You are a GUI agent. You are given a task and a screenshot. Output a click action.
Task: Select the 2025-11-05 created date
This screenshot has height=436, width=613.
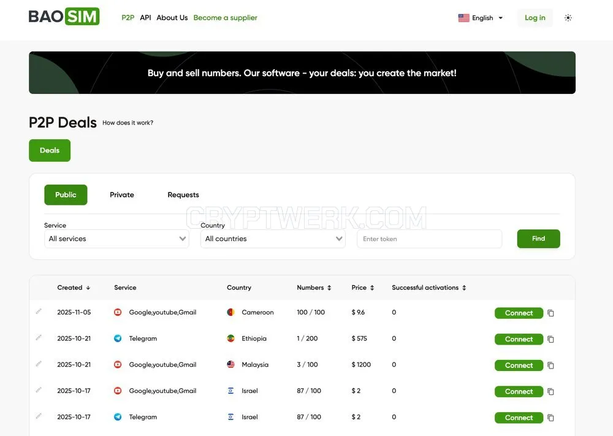74,312
